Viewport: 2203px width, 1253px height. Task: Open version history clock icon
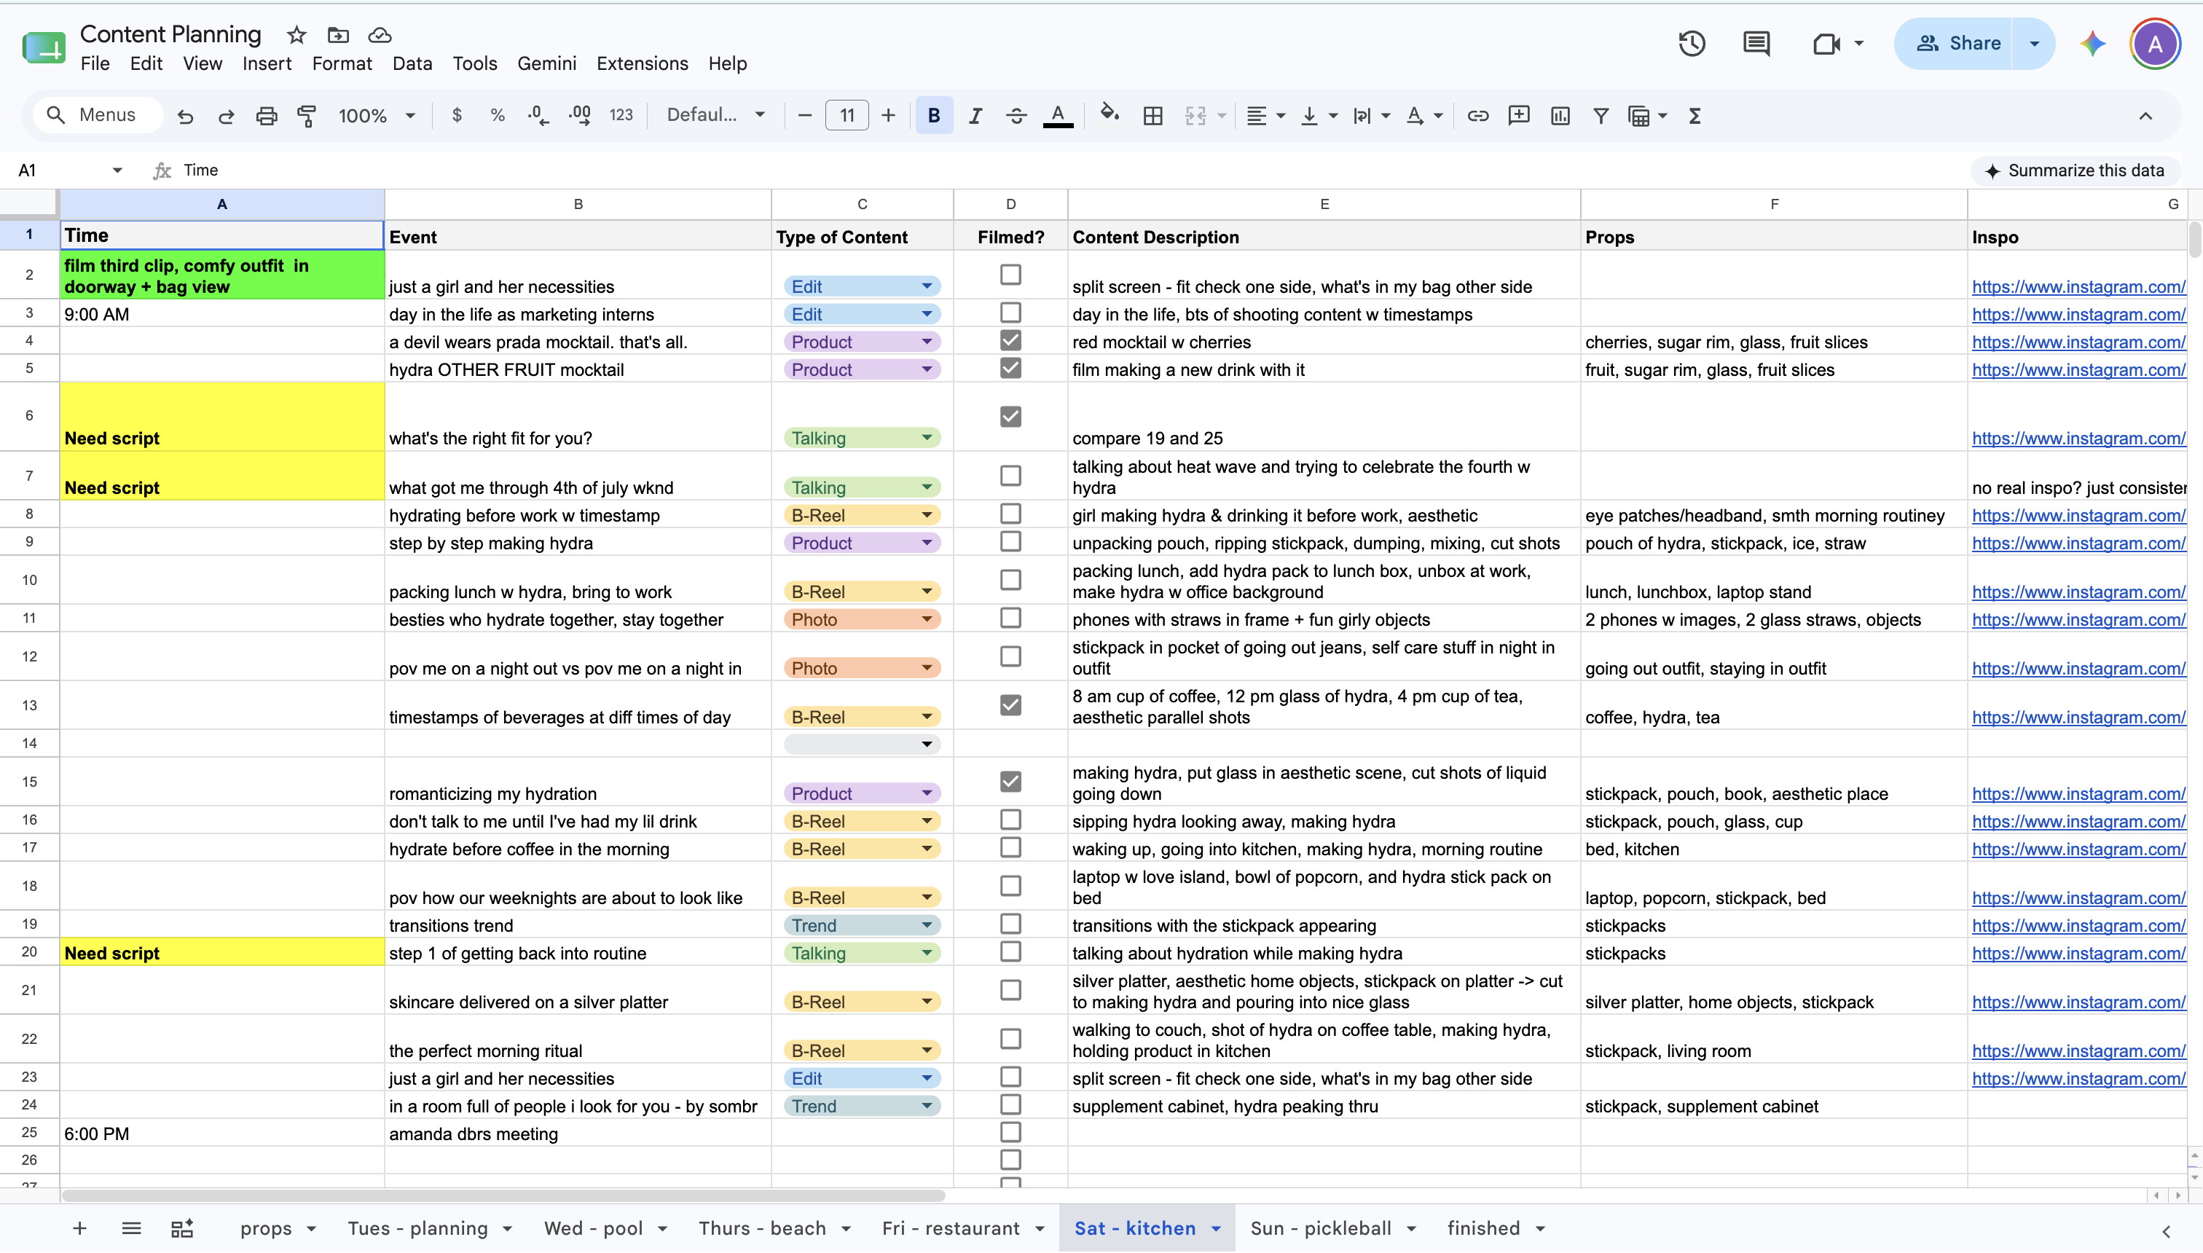1692,43
